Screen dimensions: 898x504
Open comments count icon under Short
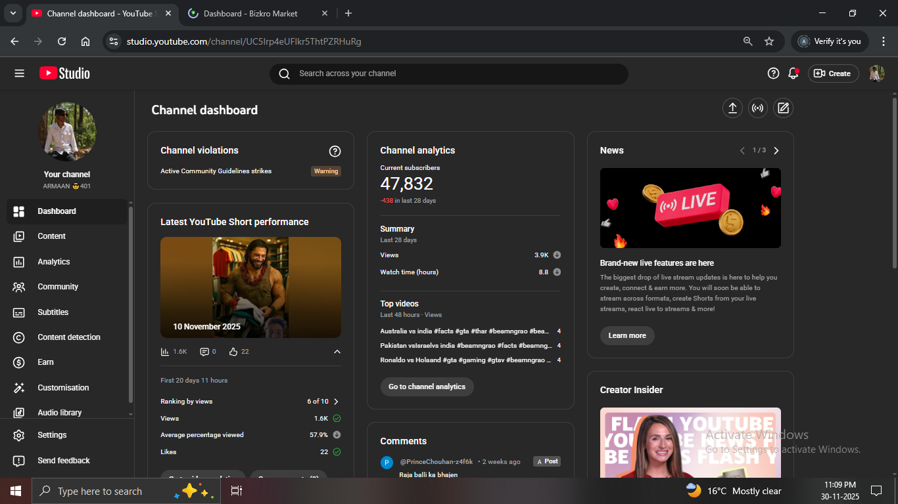(204, 352)
